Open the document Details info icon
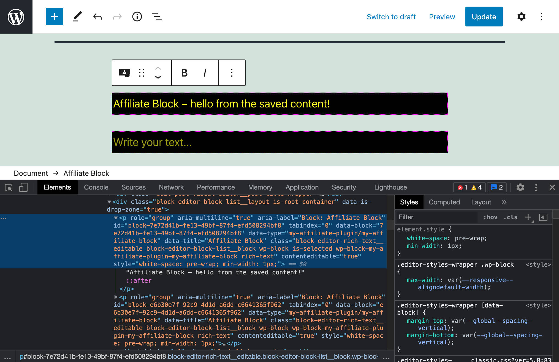Screen dimensions: 559x362 (x=137, y=17)
